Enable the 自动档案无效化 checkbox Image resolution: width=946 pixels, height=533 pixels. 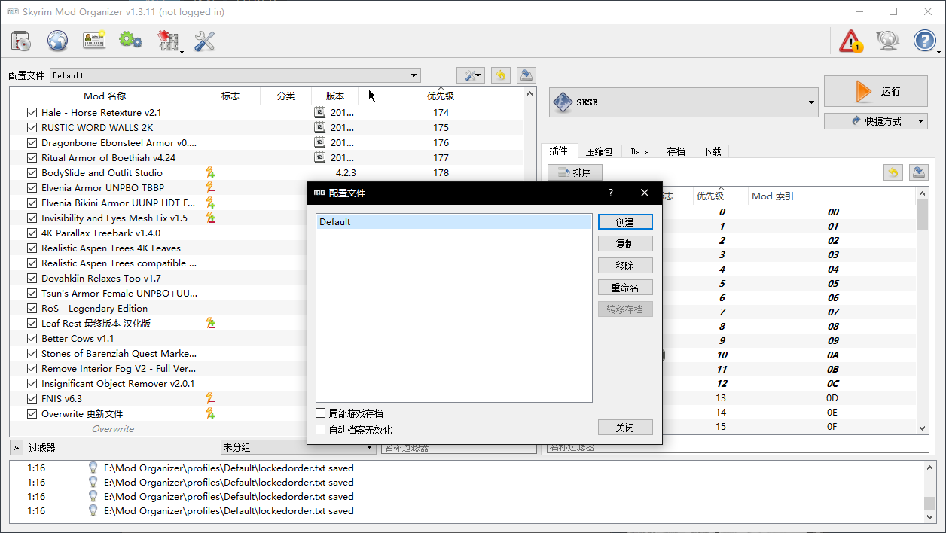tap(321, 430)
